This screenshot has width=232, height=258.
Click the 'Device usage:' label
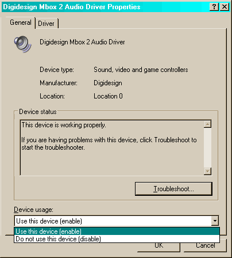pos(33,210)
